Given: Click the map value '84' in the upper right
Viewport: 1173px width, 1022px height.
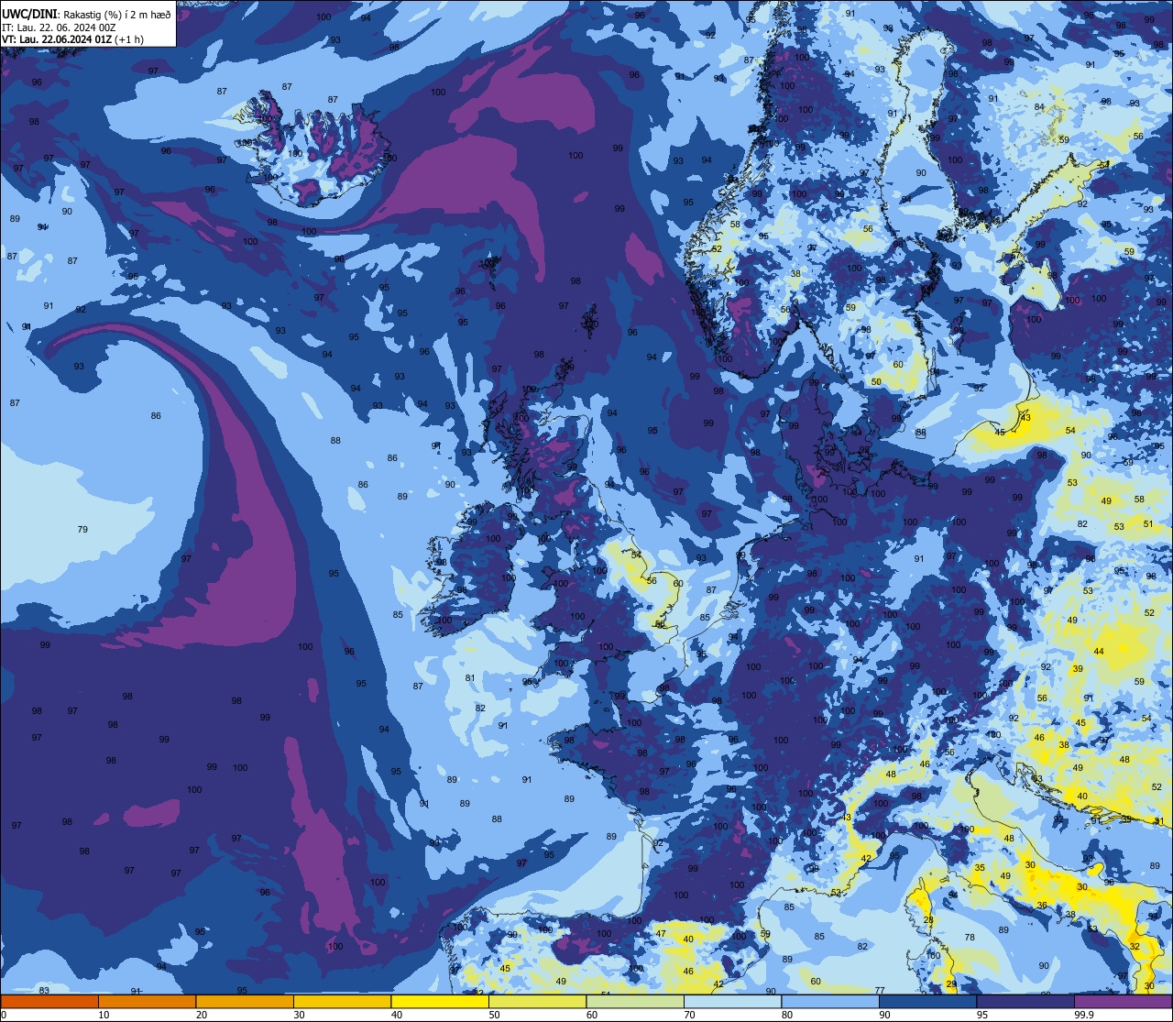Looking at the screenshot, I should point(1039,107).
